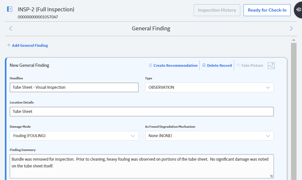The height and width of the screenshot is (180, 302).
Task: Open the Damage Mode Fouling dropdown
Action: click(x=74, y=136)
